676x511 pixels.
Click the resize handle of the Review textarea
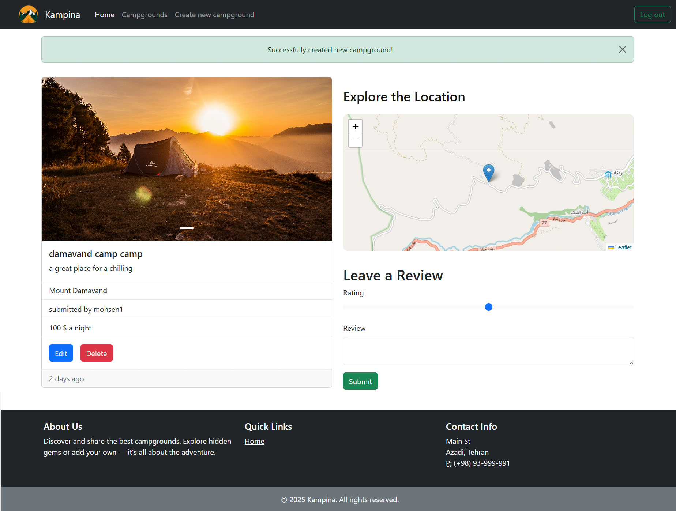pos(631,362)
